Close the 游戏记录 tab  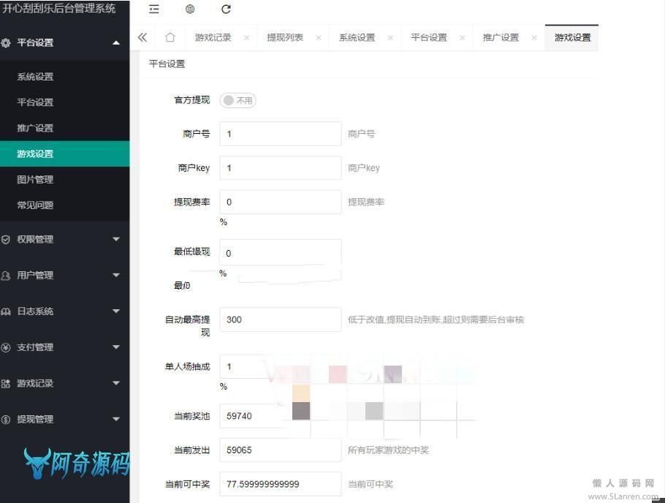pos(246,38)
